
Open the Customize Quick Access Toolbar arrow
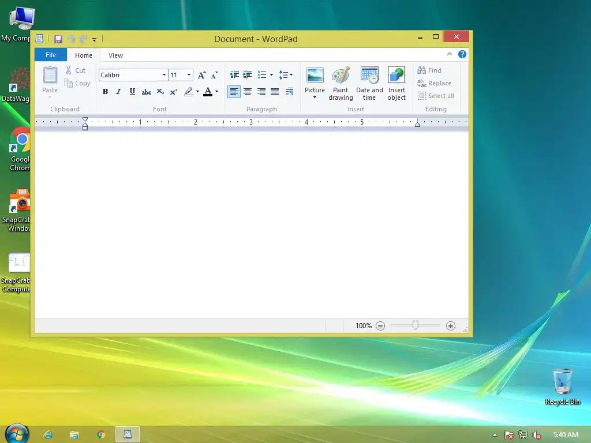[x=94, y=39]
